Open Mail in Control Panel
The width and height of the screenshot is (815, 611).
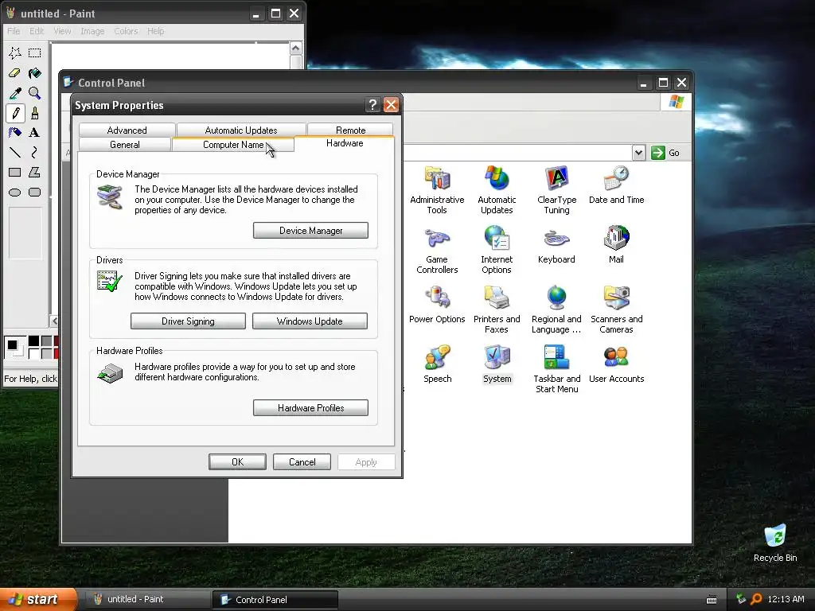point(617,245)
